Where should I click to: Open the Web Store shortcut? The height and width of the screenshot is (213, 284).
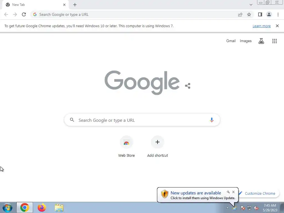pos(126,146)
